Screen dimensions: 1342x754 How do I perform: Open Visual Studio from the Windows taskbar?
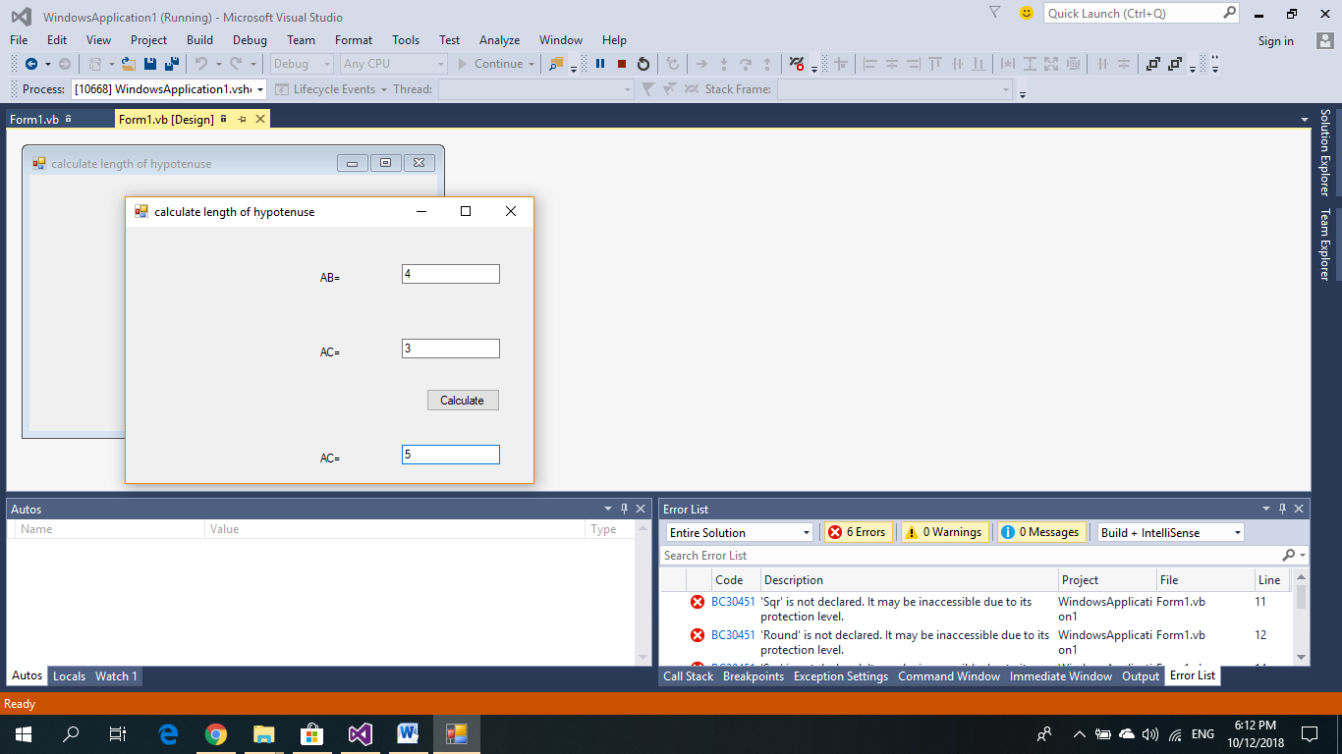click(361, 733)
